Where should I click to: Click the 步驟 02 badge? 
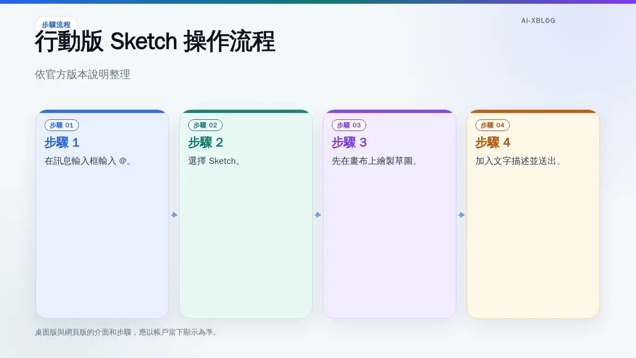coord(205,125)
